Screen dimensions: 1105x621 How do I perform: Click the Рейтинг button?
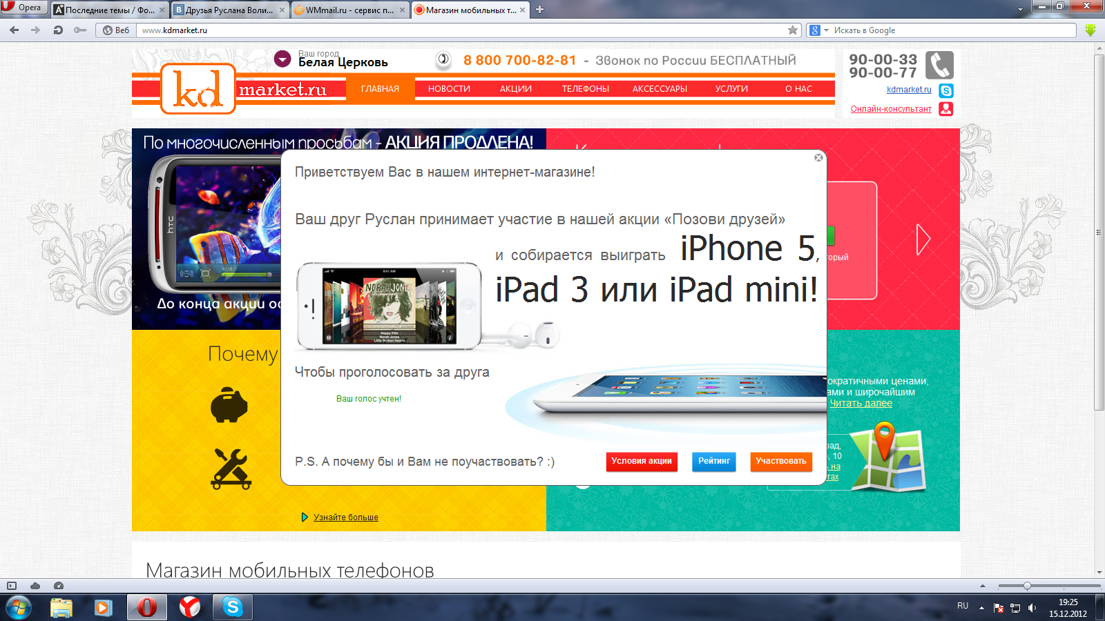coord(714,461)
